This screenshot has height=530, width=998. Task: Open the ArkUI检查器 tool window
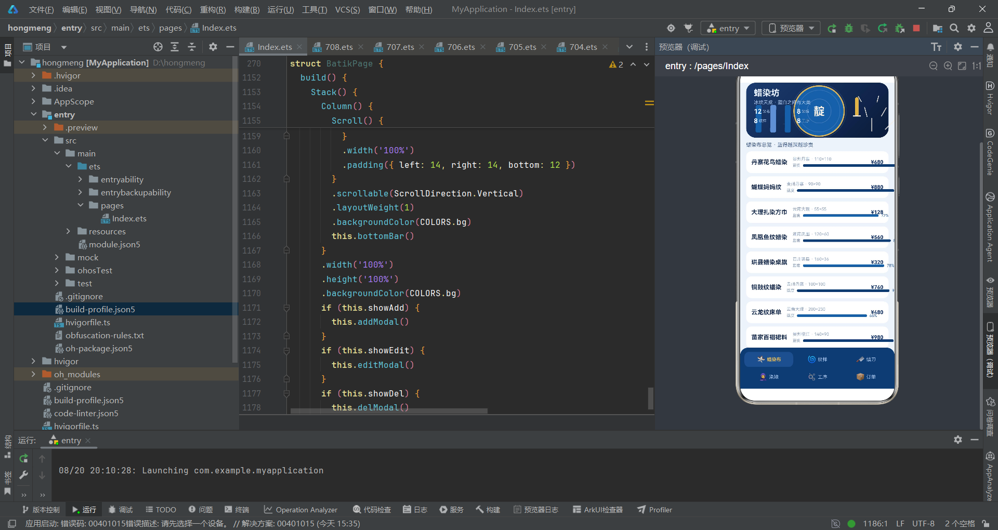tap(598, 510)
